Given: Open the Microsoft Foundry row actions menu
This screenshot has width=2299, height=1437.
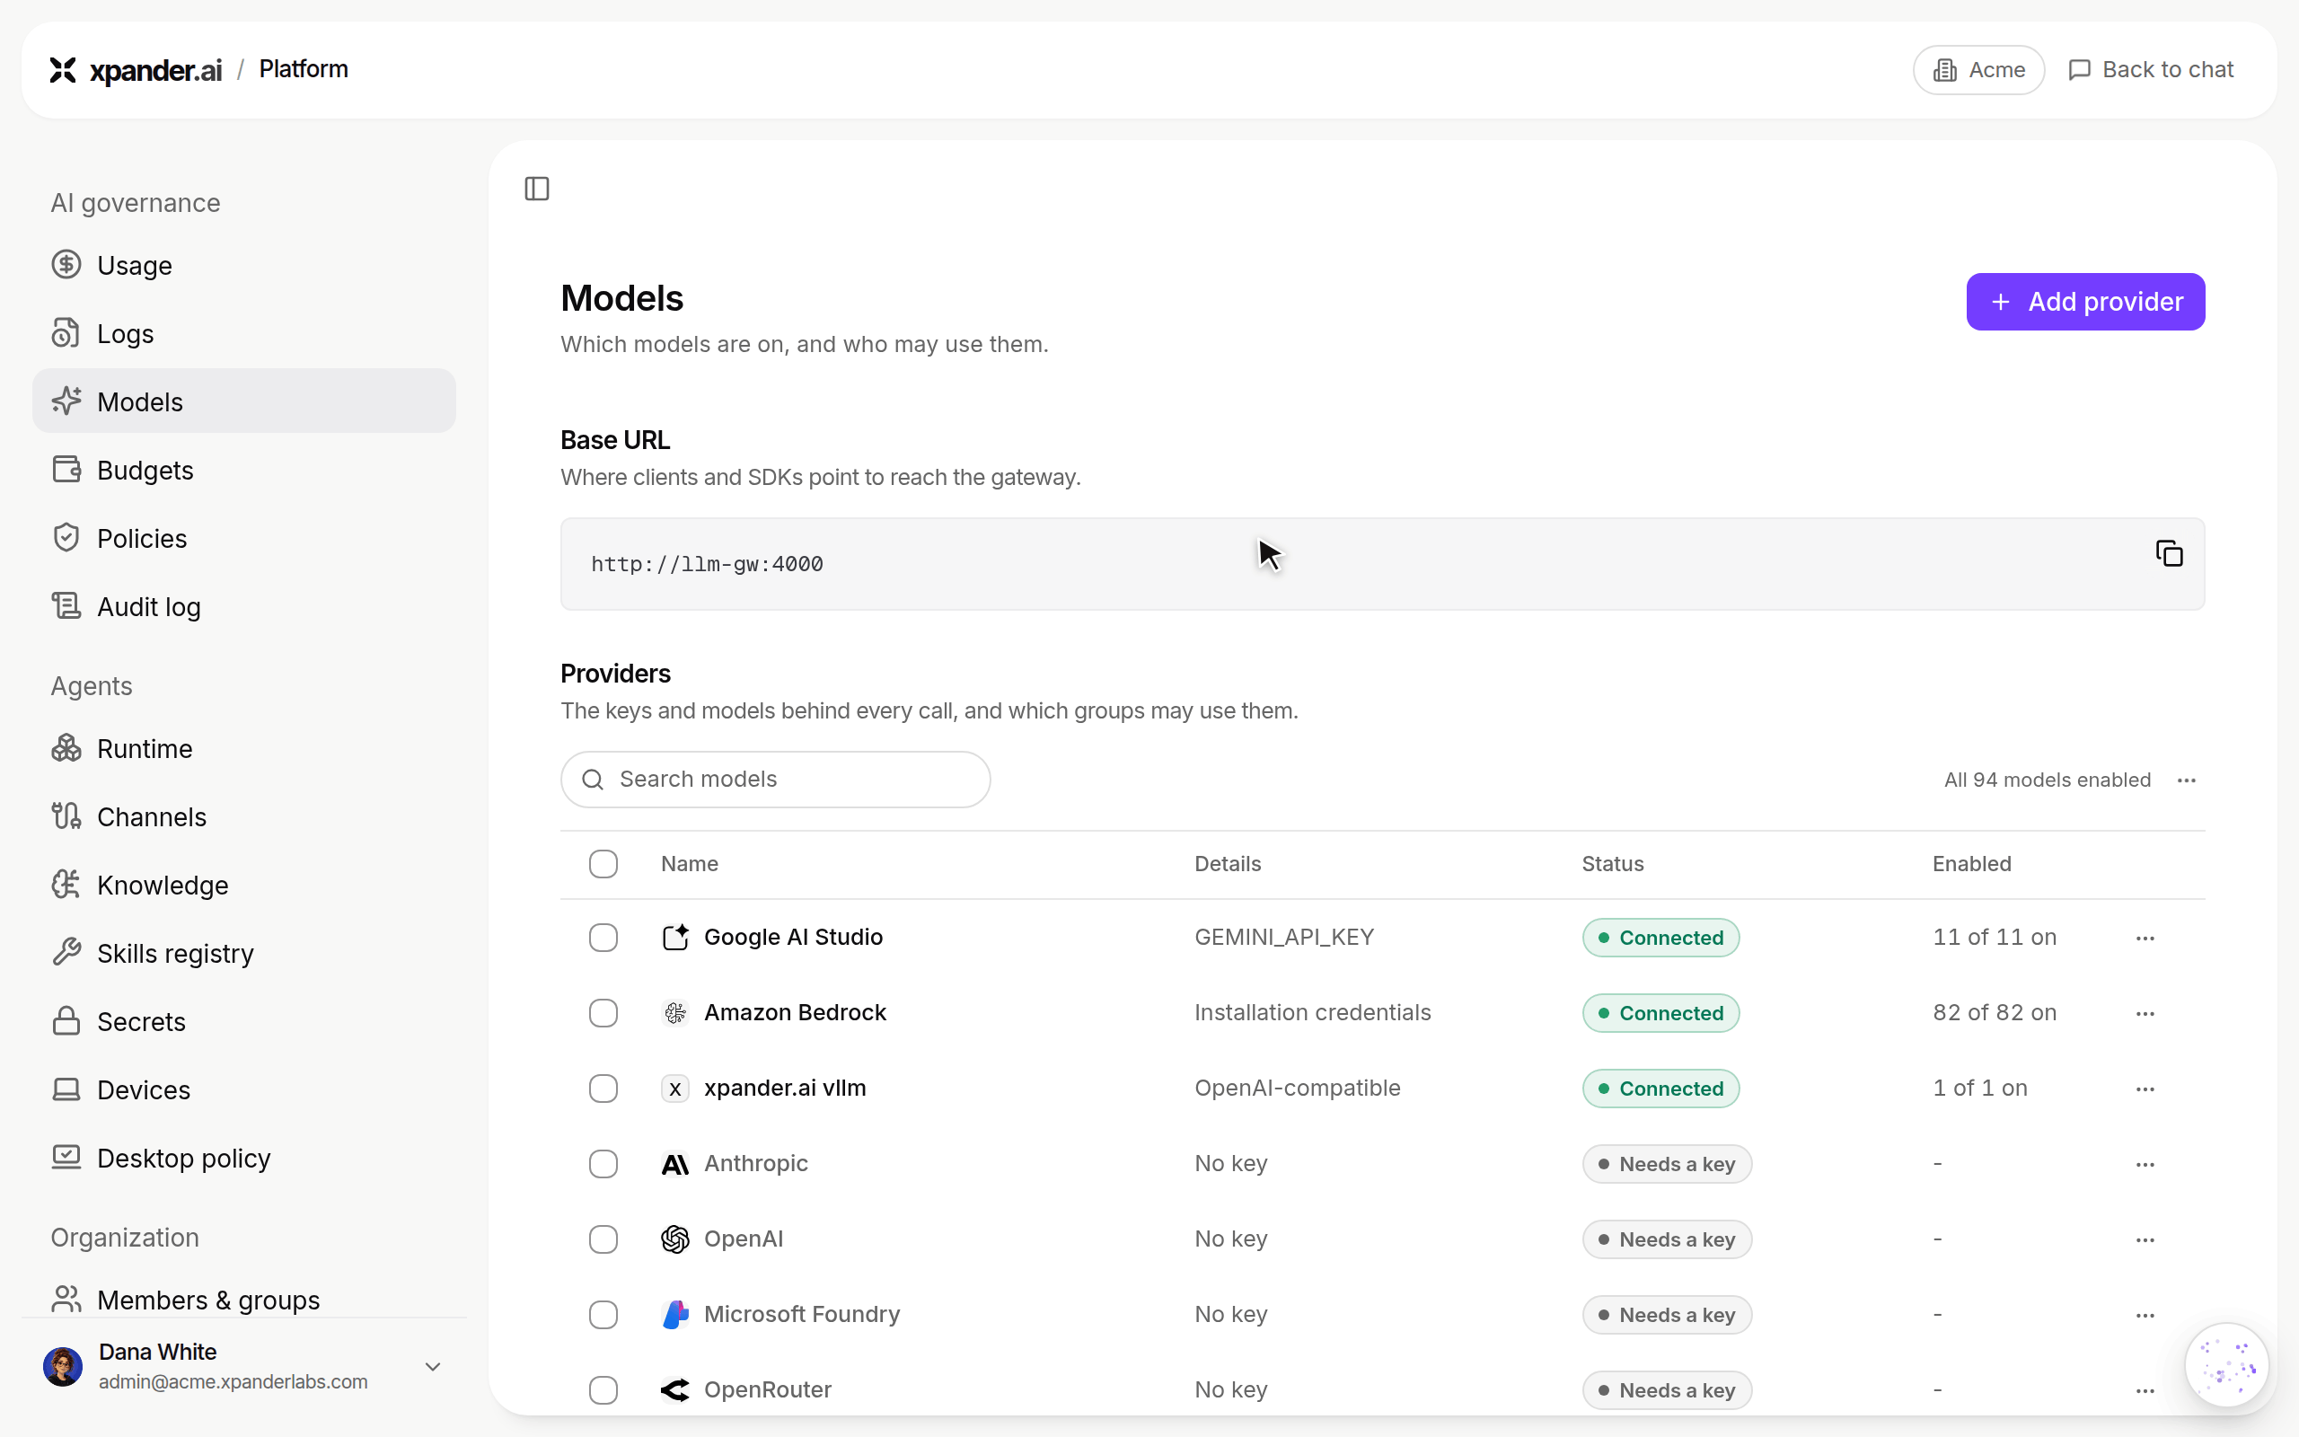Looking at the screenshot, I should click(x=2145, y=1316).
